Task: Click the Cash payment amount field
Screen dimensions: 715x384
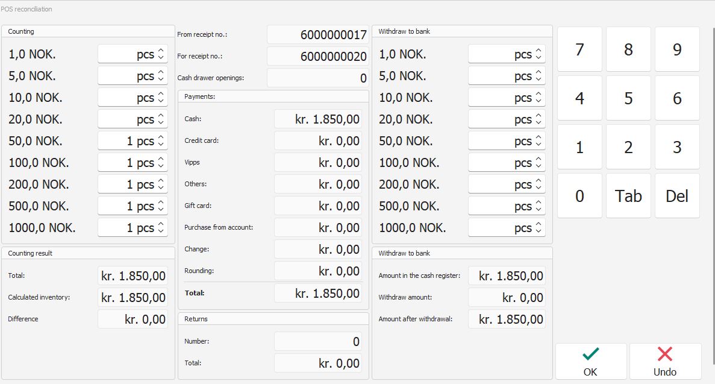Action: click(318, 119)
